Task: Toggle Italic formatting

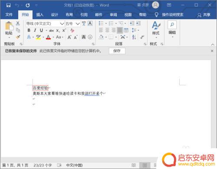Action: tap(35, 30)
